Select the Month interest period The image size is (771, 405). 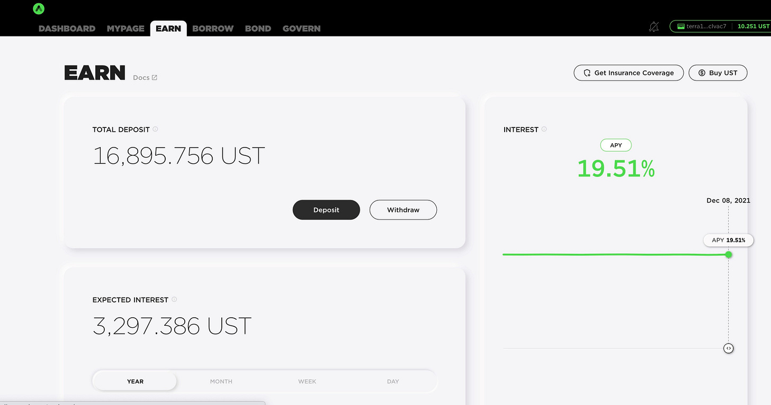[221, 381]
